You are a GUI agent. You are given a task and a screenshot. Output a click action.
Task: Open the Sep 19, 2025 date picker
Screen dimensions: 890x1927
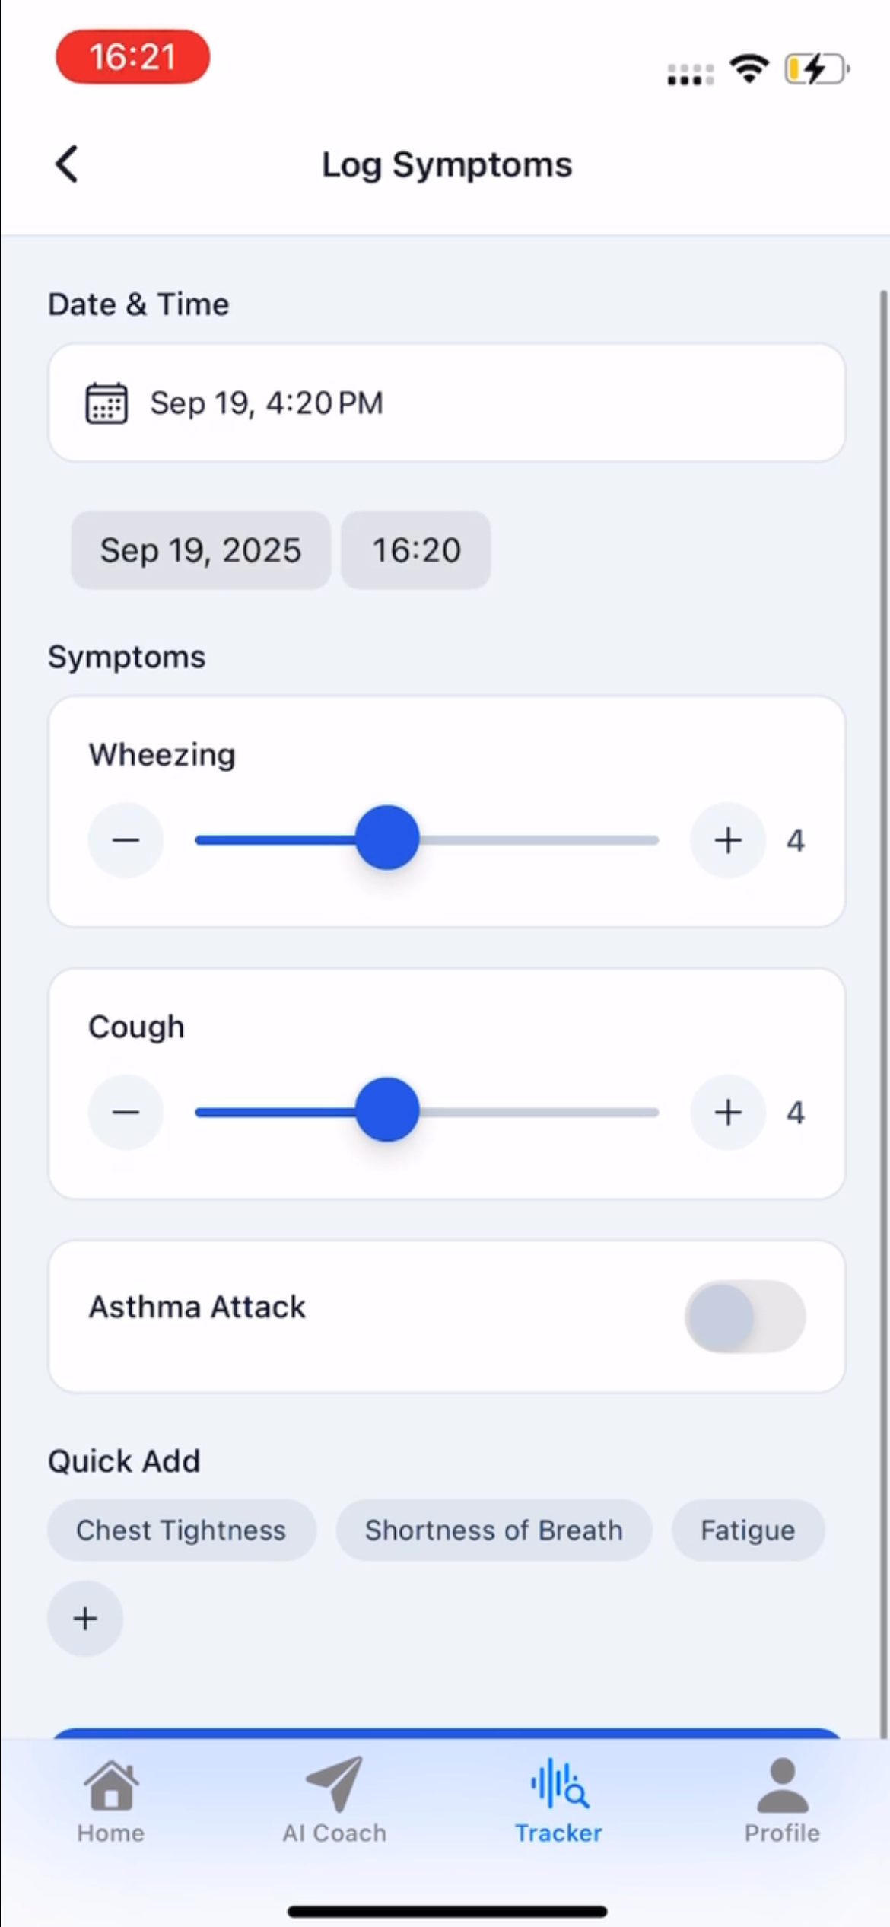tap(201, 550)
